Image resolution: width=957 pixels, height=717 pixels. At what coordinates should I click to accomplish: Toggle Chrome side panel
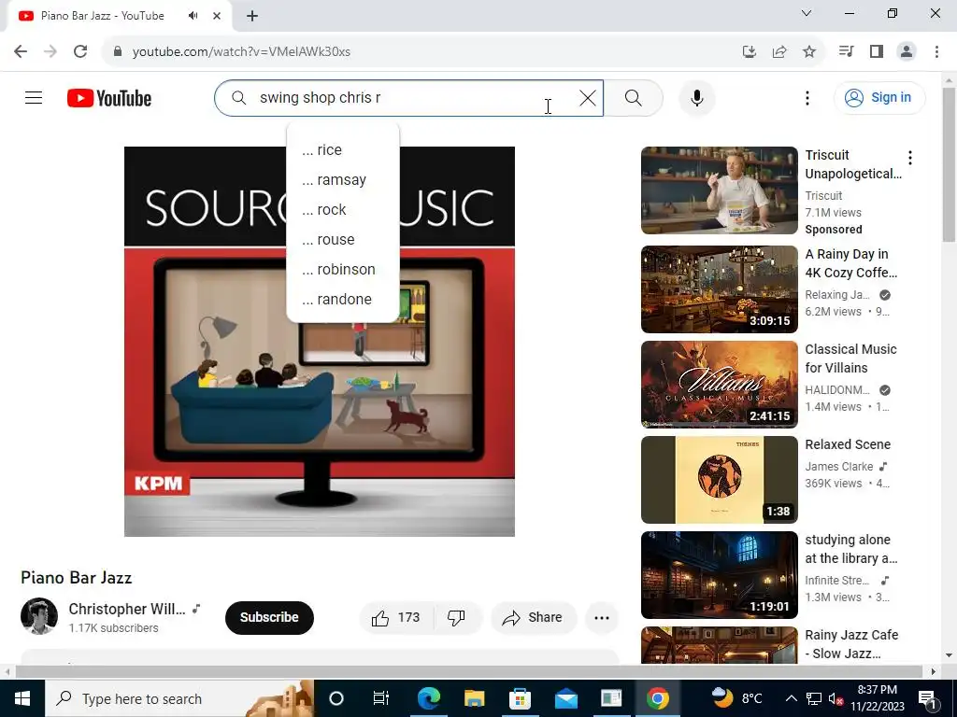[877, 51]
